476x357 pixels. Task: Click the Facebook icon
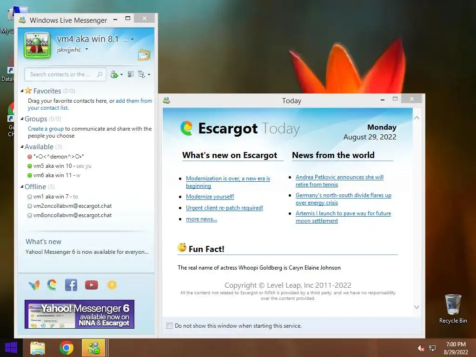71,285
